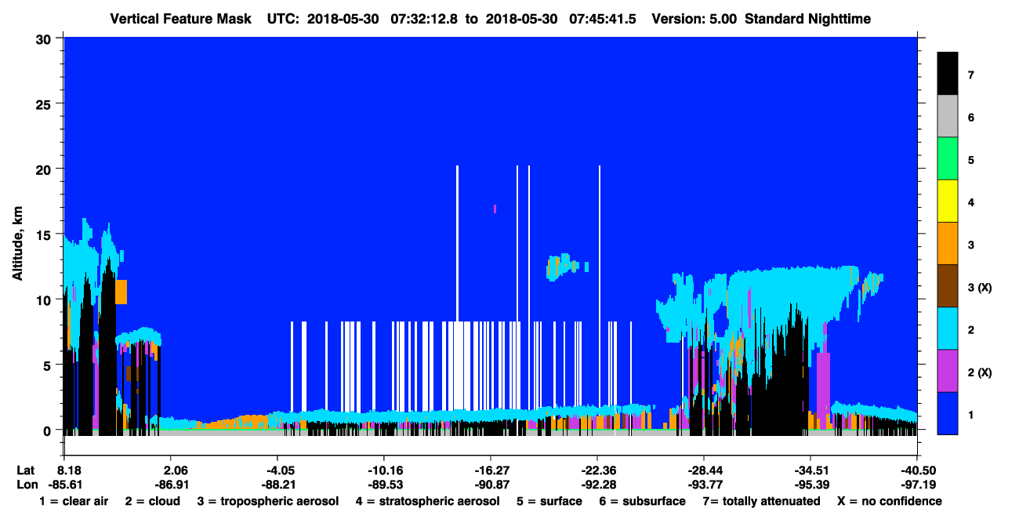Click latitude value -16.27

pyautogui.click(x=491, y=470)
